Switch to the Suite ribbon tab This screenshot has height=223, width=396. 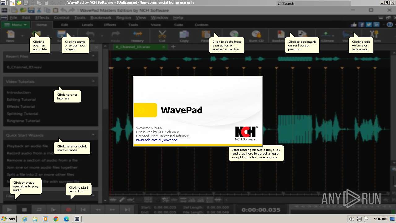[x=179, y=25]
